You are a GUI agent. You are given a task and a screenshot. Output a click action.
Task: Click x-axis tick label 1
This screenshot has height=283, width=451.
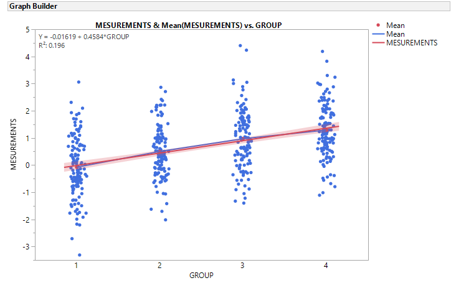coord(76,266)
